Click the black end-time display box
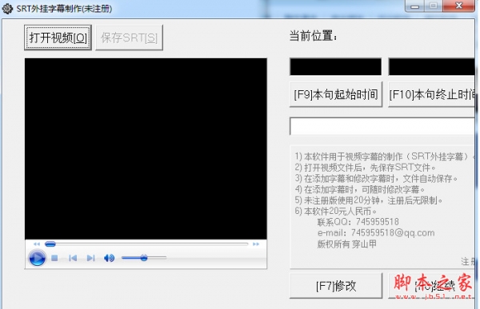 432,66
